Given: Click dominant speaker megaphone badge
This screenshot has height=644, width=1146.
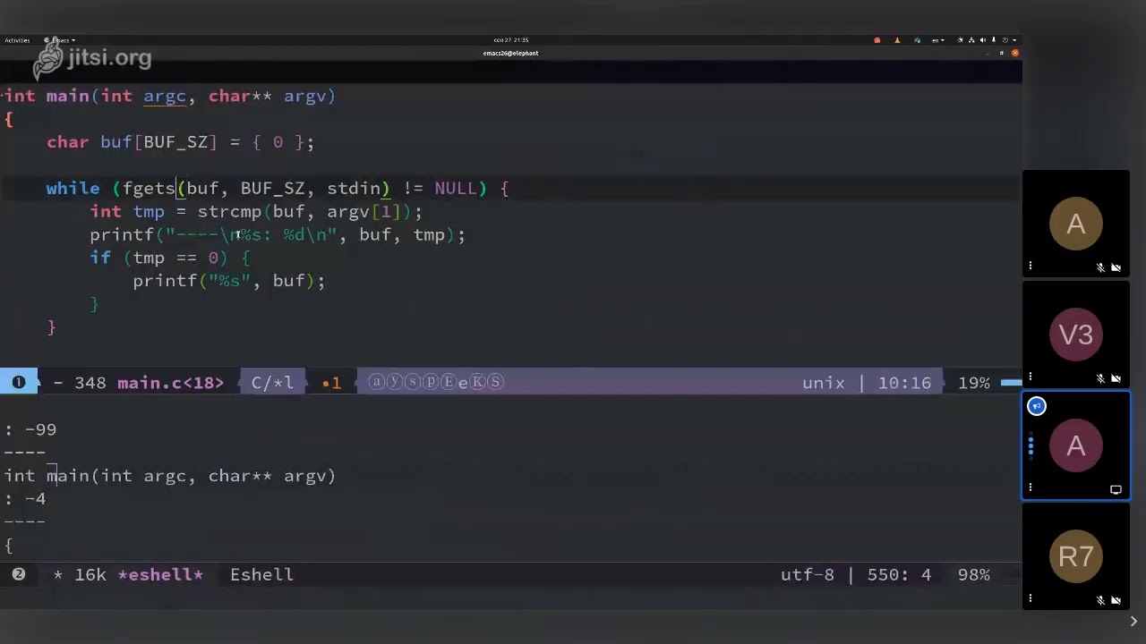Looking at the screenshot, I should [x=1037, y=406].
